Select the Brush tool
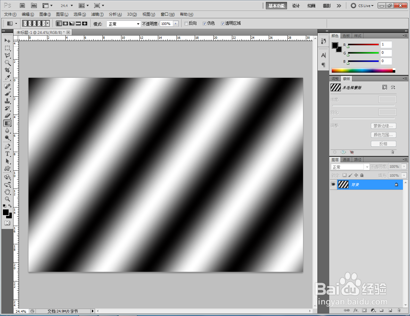This screenshot has width=410, height=316. [x=7, y=94]
